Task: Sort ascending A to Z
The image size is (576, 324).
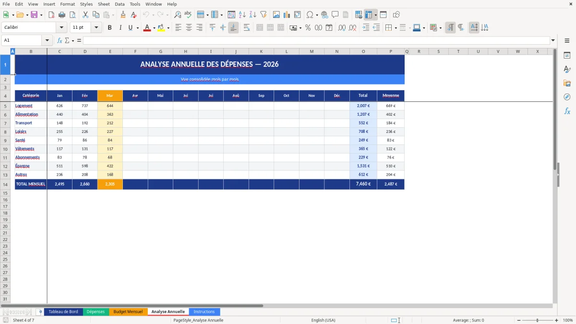Action: (x=242, y=15)
